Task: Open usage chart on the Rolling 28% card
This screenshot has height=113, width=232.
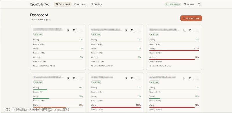Action: tap(68, 78)
